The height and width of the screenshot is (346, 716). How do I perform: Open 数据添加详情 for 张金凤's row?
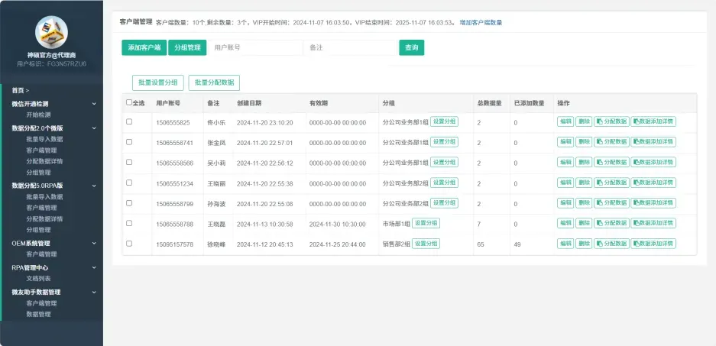coord(653,142)
